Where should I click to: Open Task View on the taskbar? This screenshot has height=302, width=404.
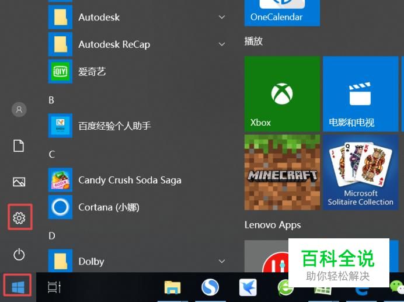click(x=54, y=287)
